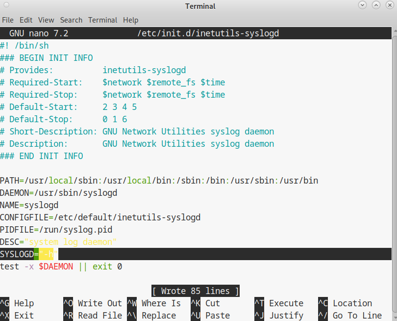Click the ^O Write Out shortcut label
397x321 pixels.
pyautogui.click(x=93, y=303)
